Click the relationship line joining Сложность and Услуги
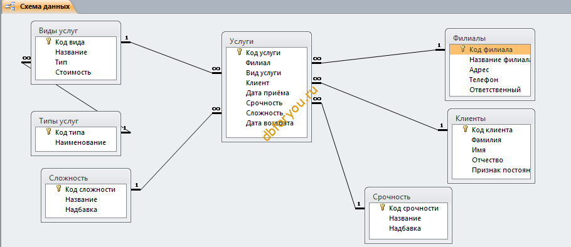Image resolution: width=571 pixels, height=247 pixels. pos(176,151)
